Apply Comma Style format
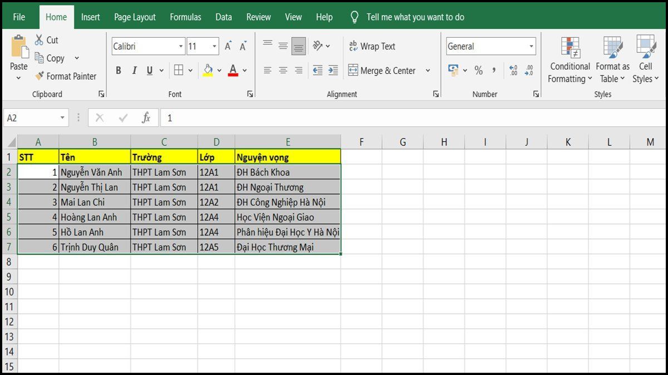Viewport: 668px width, 375px height. tap(494, 71)
